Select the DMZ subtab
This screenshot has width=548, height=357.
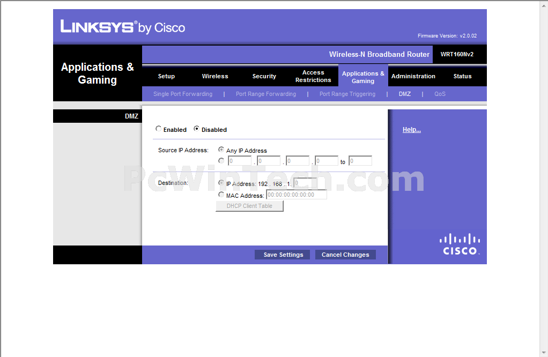(x=405, y=94)
